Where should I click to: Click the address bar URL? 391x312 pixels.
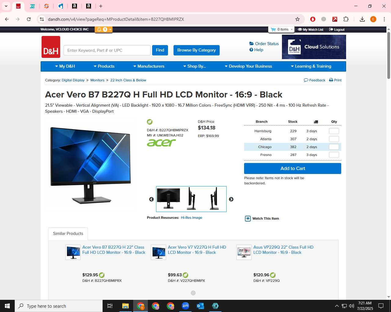tap(116, 19)
